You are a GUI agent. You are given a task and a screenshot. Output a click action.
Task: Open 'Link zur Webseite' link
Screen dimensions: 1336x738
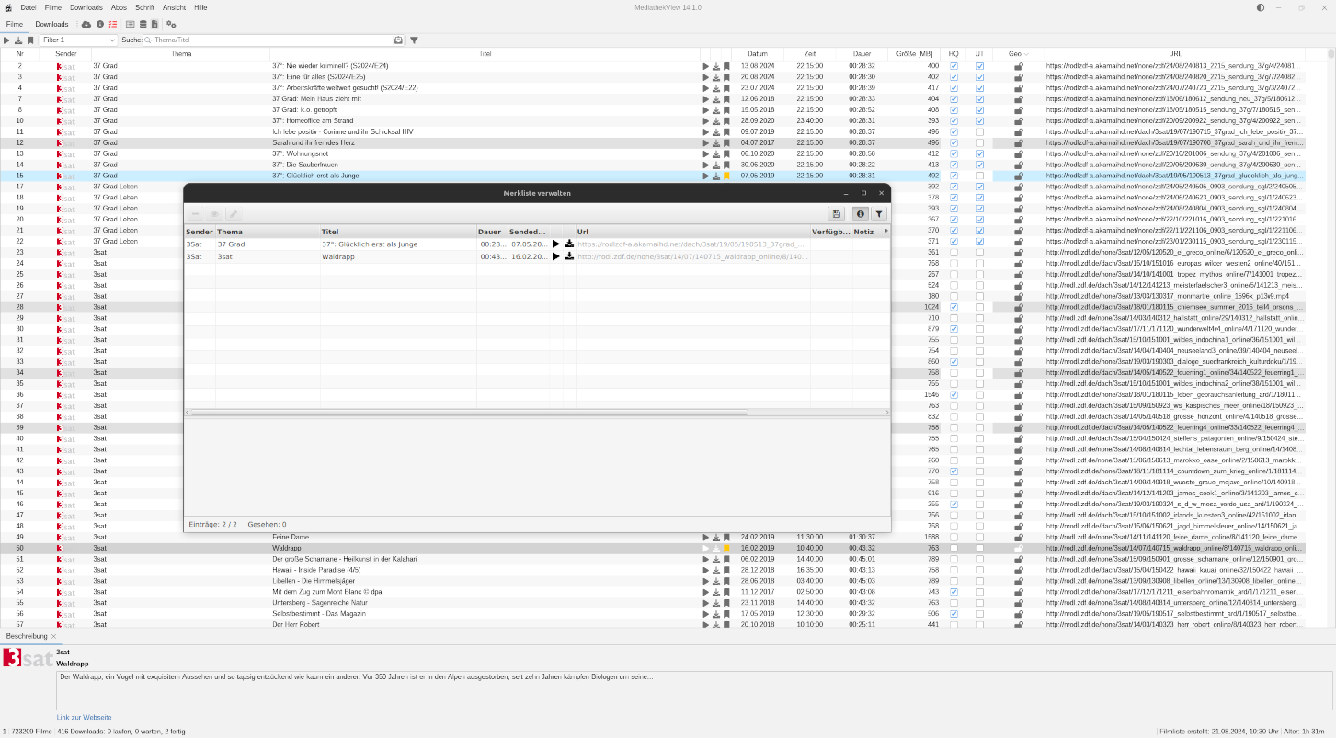(x=84, y=717)
